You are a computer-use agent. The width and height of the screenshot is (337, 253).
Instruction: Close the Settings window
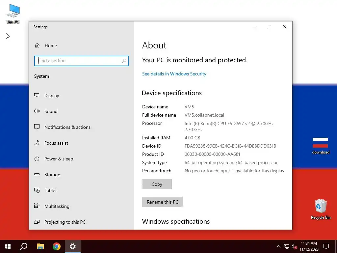pos(285,27)
